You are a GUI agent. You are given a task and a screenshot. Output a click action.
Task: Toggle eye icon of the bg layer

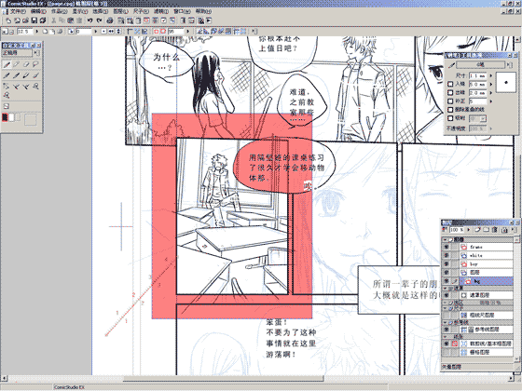pos(446,281)
